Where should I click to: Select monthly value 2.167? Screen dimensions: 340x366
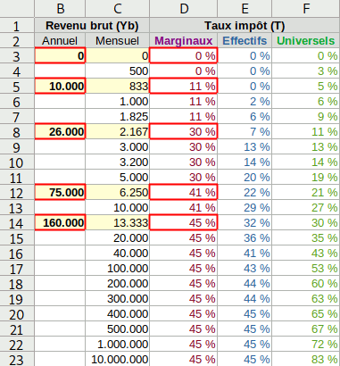pos(118,132)
